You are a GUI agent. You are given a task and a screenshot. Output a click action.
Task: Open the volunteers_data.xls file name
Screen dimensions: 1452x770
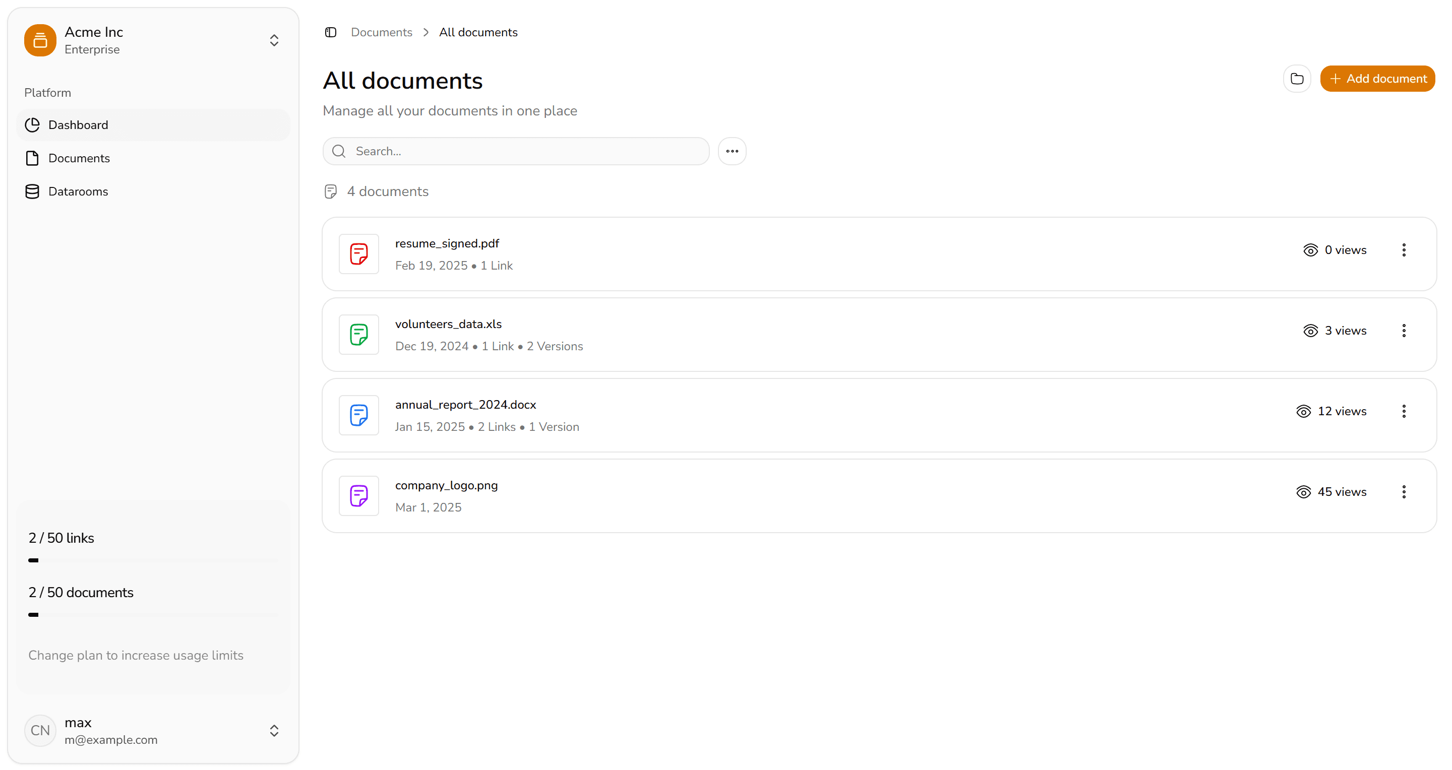448,324
